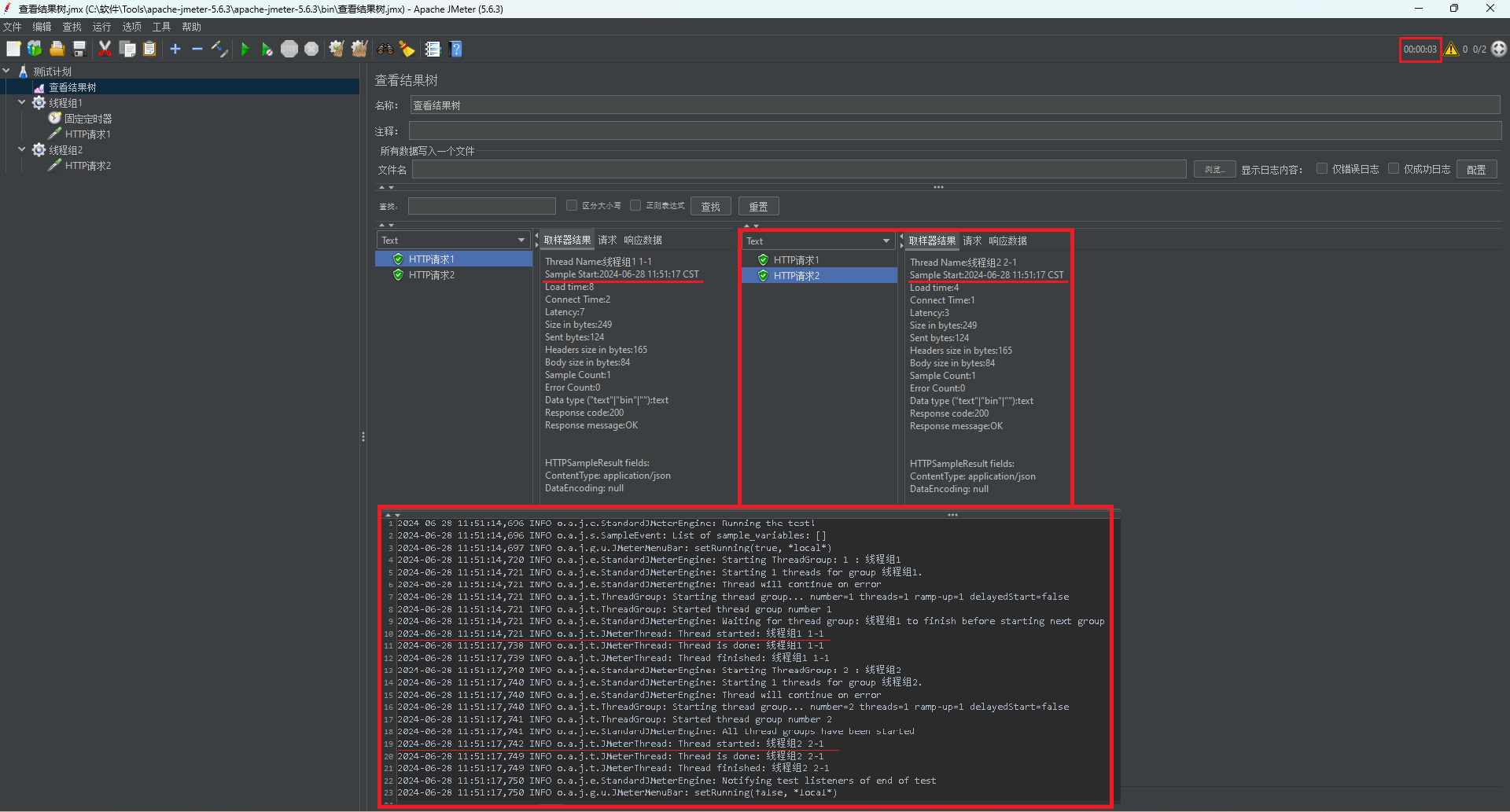Click the Toggle enable/disable icon

point(219,49)
